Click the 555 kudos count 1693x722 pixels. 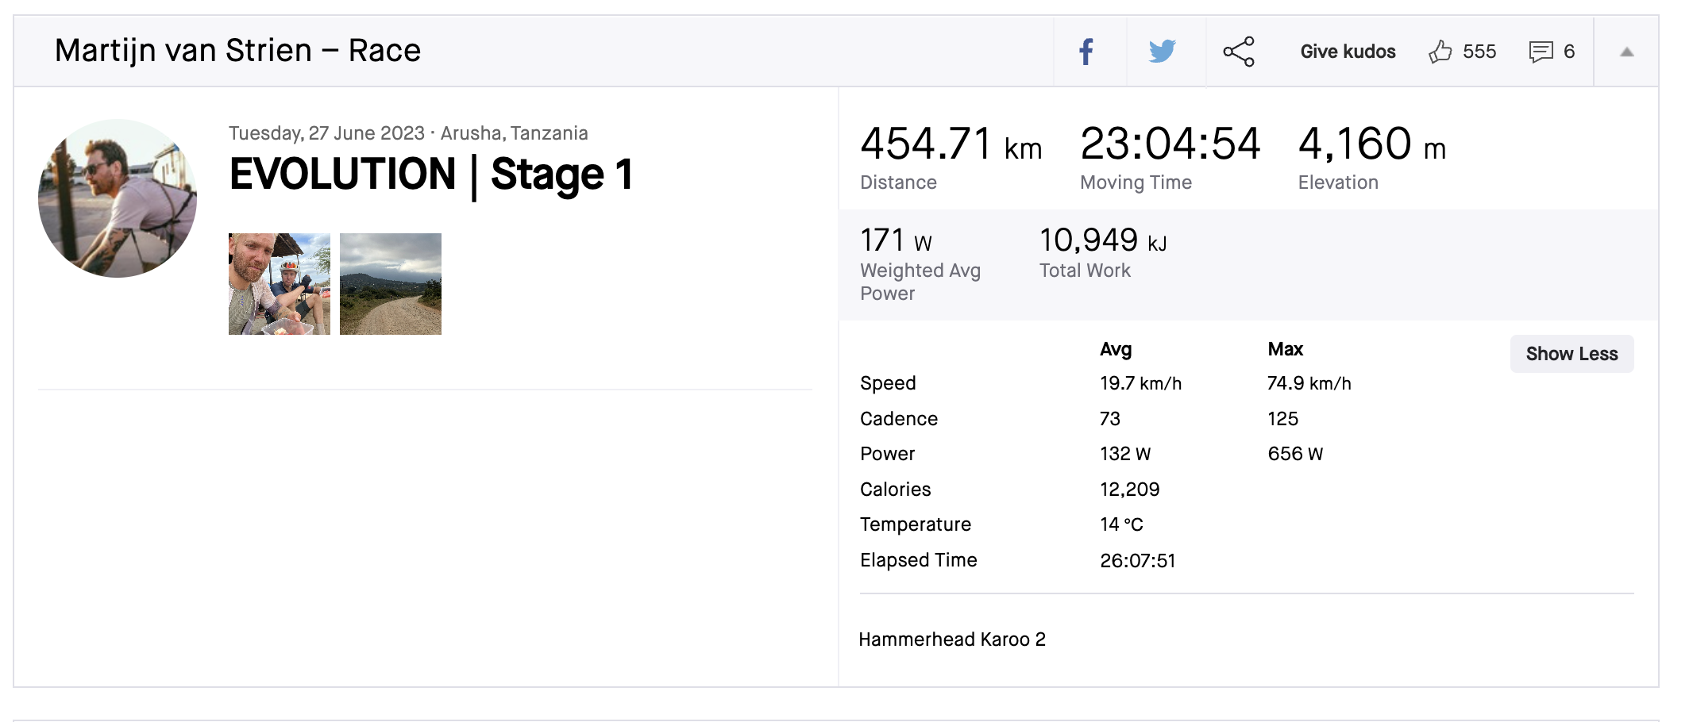1479,52
